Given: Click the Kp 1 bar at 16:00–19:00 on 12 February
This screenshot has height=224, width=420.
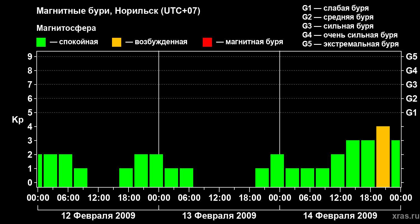Looking at the screenshot, I should (126, 178).
